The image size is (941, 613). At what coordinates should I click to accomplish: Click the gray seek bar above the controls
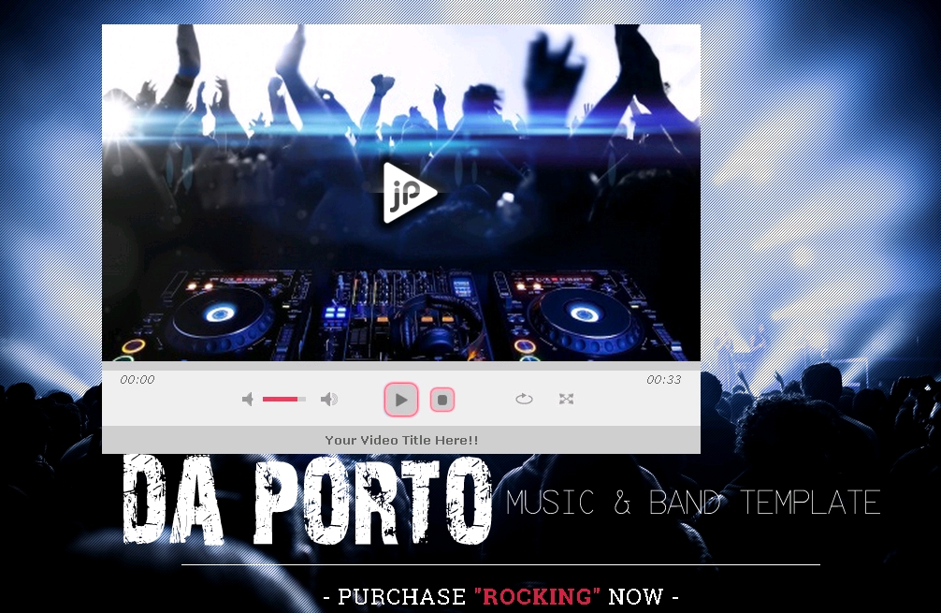pos(400,366)
